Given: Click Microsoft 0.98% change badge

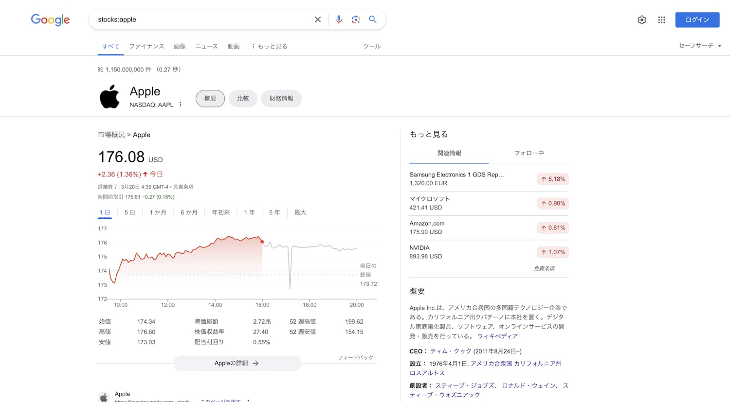Looking at the screenshot, I should [553, 203].
